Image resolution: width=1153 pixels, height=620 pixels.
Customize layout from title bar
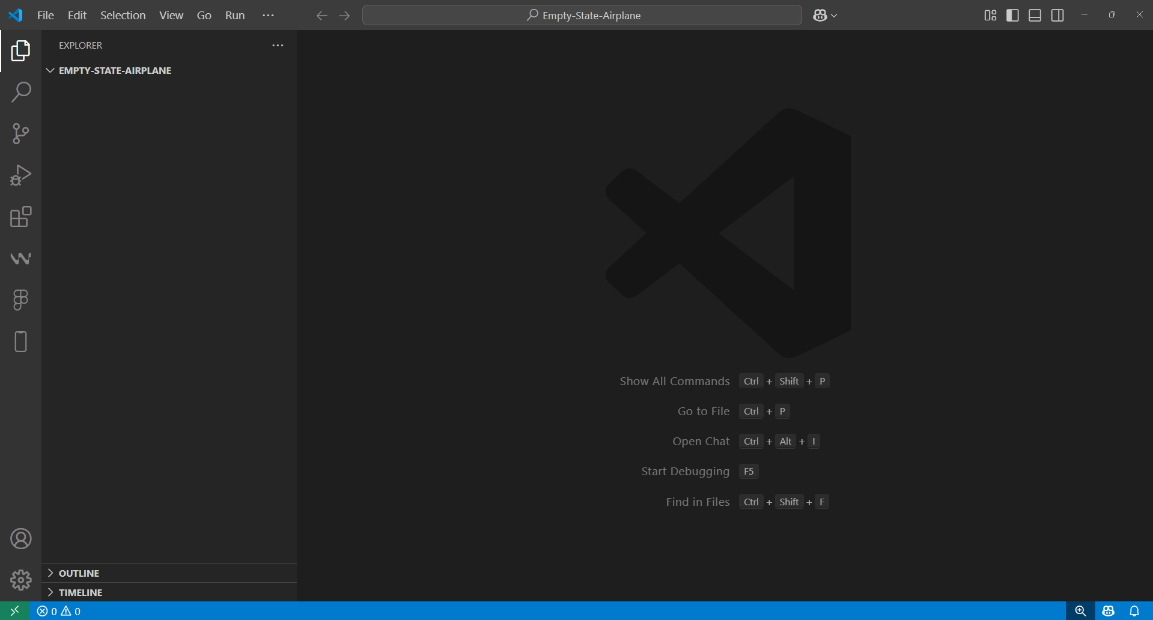tap(990, 16)
